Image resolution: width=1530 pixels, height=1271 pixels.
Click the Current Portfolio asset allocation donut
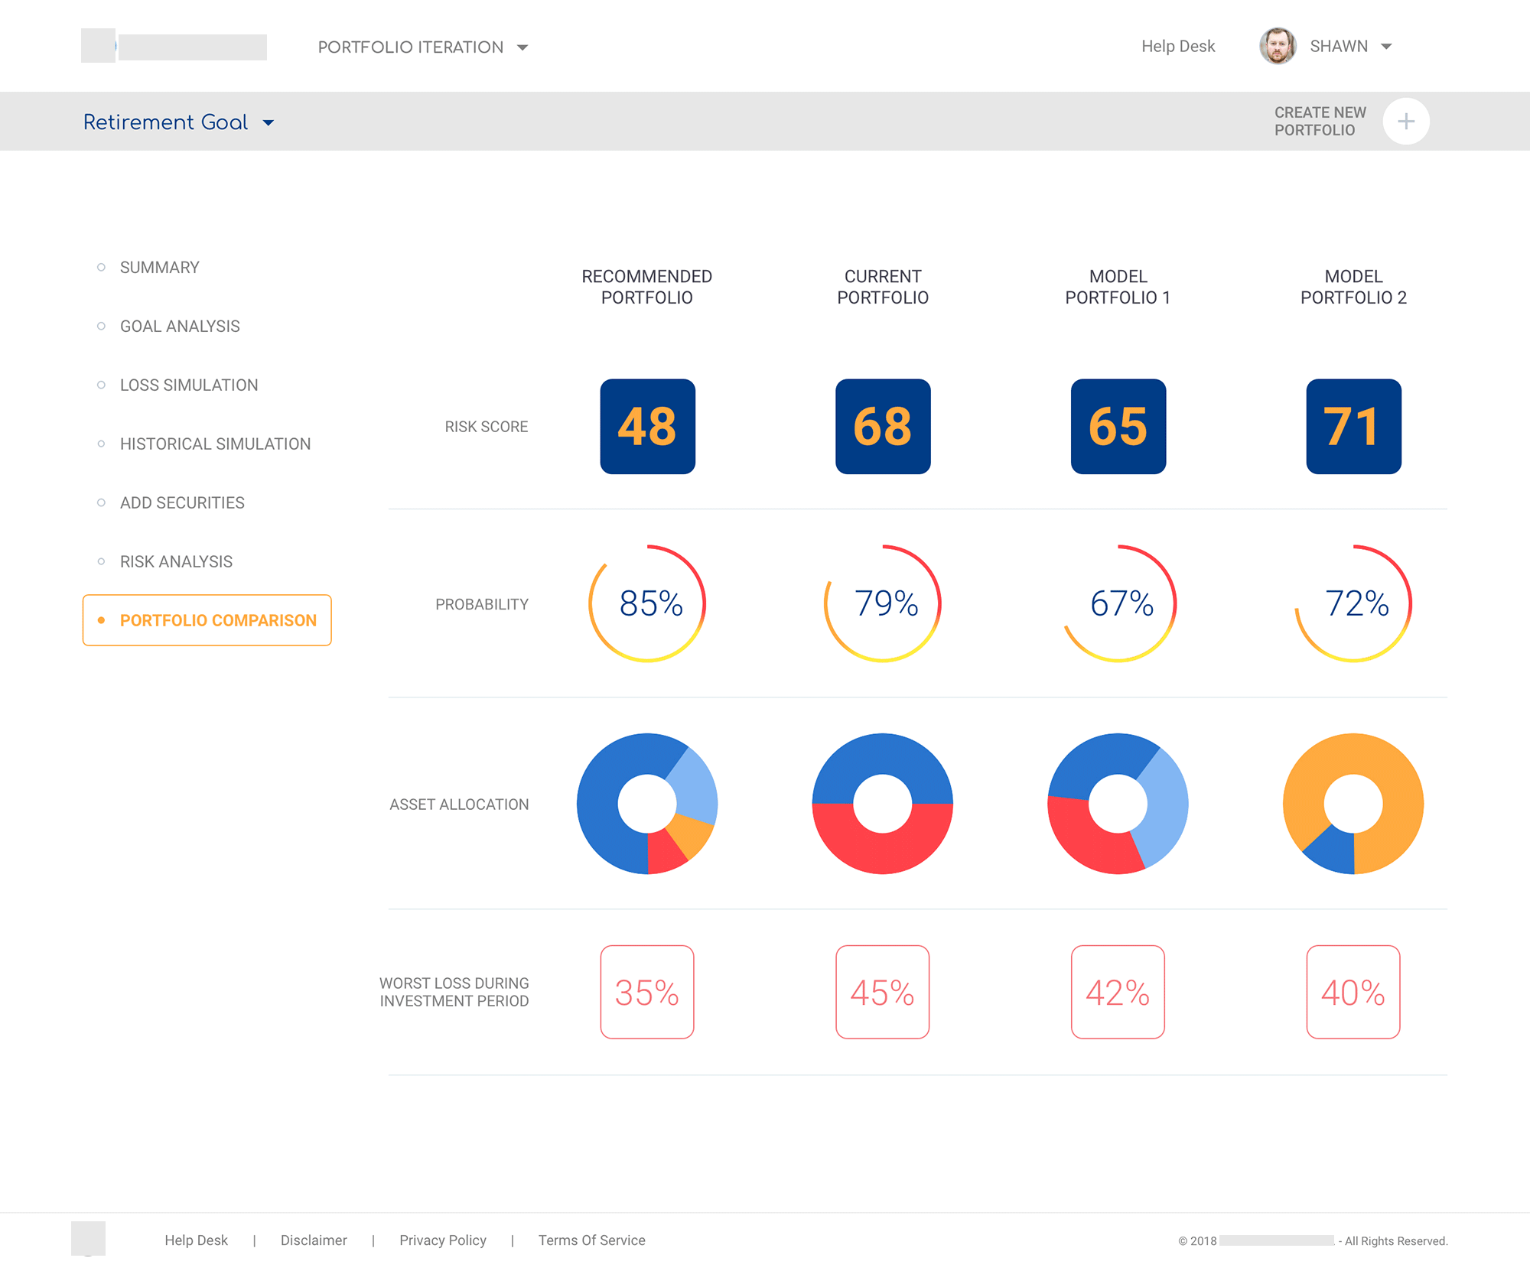coord(882,804)
